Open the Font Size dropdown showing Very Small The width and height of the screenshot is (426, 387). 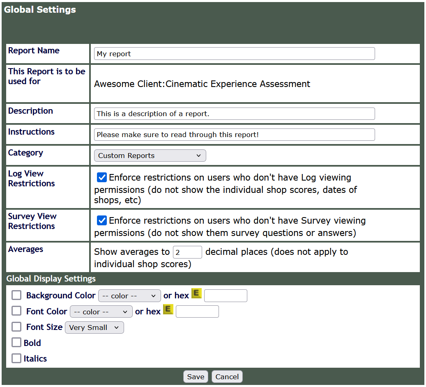point(94,327)
